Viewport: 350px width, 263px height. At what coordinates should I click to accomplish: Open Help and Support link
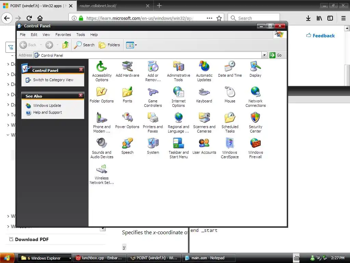click(x=48, y=112)
